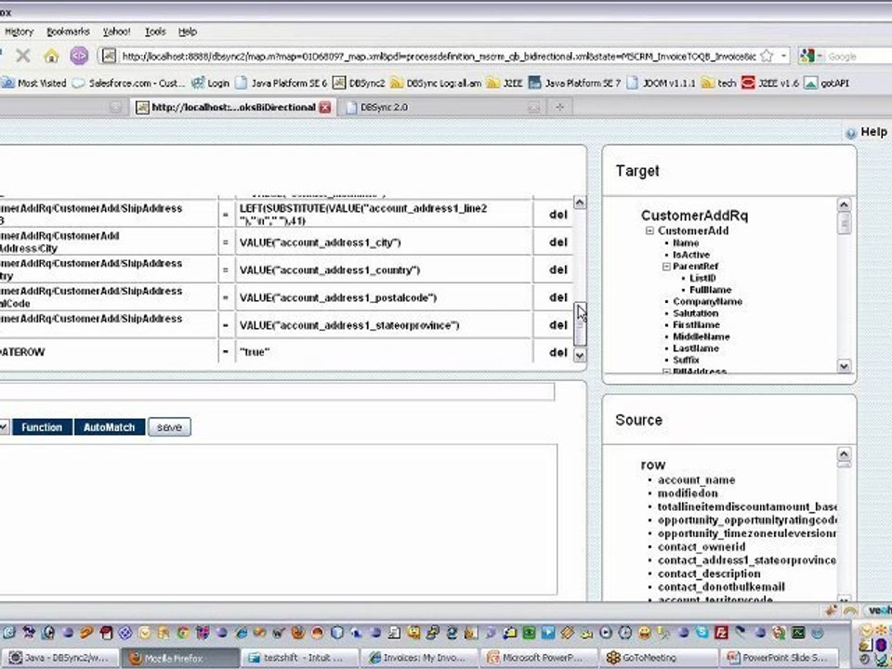Open the address bar history dropdown

tap(783, 56)
